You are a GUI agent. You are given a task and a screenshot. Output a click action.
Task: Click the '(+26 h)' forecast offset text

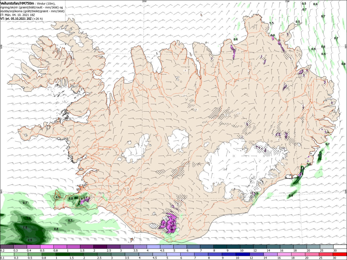point(37,19)
